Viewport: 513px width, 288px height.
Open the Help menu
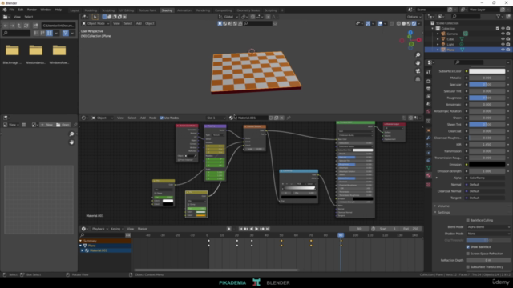click(x=59, y=10)
